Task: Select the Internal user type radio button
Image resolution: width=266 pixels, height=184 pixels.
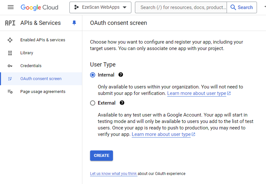Action: (x=93, y=75)
